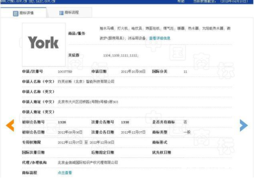The width and height of the screenshot is (254, 187).
Task: Click the York trademark logo image
Action: point(44,44)
